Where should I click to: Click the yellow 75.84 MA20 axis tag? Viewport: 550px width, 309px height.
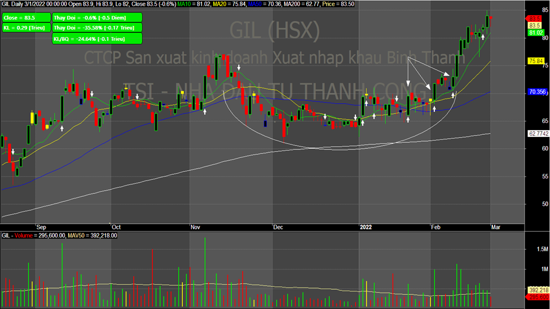point(535,60)
